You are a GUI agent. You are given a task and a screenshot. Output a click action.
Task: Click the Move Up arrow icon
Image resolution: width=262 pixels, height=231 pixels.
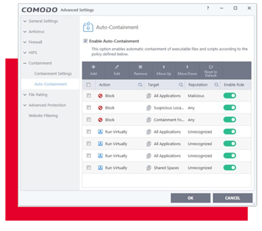coord(164,67)
